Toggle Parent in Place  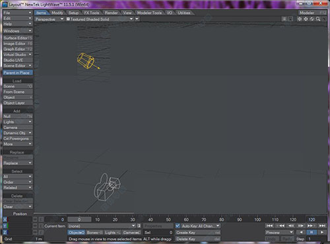click(x=18, y=73)
